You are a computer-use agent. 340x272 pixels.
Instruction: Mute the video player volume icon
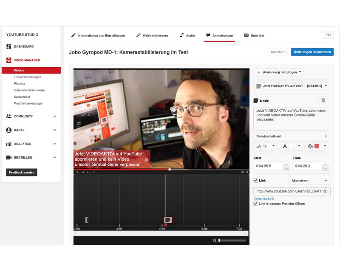[83, 172]
